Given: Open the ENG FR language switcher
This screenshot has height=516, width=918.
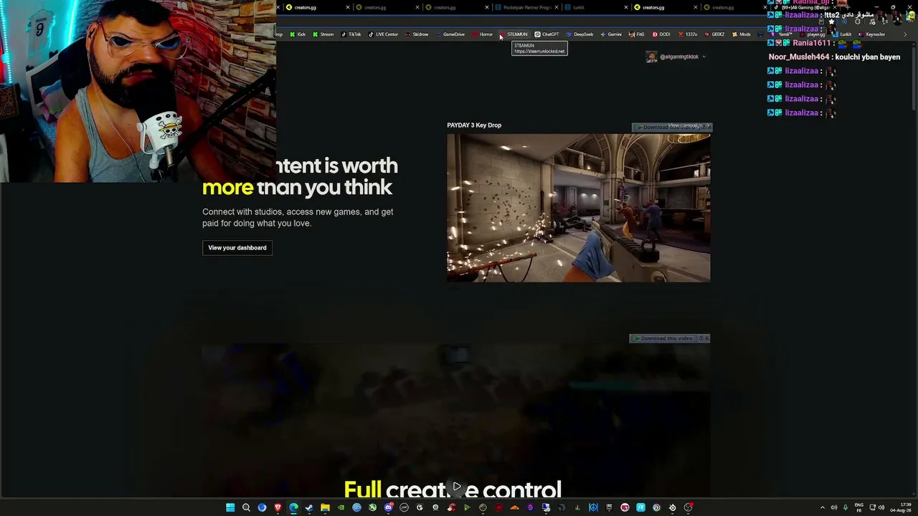Looking at the screenshot, I should point(859,507).
